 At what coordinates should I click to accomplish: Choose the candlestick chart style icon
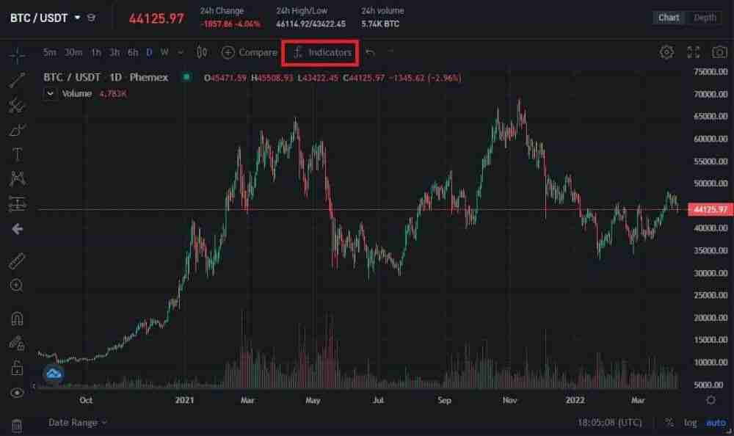pos(202,52)
